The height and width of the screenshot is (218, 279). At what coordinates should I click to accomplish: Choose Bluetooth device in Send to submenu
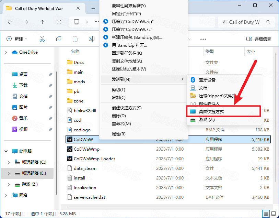click(x=224, y=80)
